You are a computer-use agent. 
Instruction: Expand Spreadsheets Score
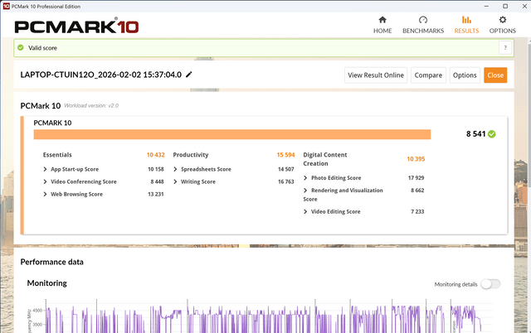coord(175,169)
